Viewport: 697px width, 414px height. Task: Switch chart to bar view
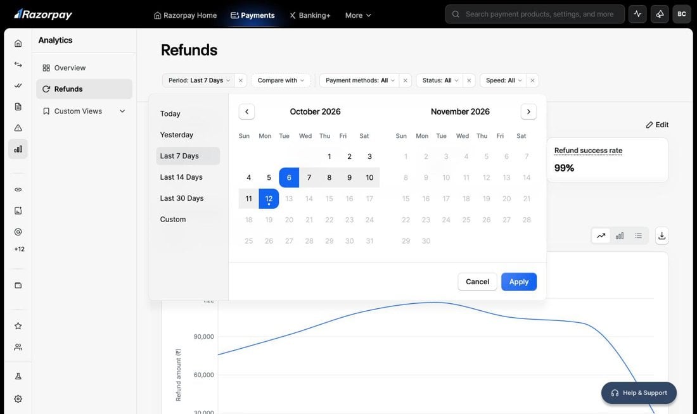coord(620,236)
